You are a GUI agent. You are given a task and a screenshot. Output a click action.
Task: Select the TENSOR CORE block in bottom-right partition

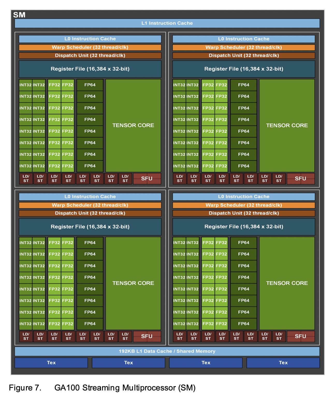287,283
